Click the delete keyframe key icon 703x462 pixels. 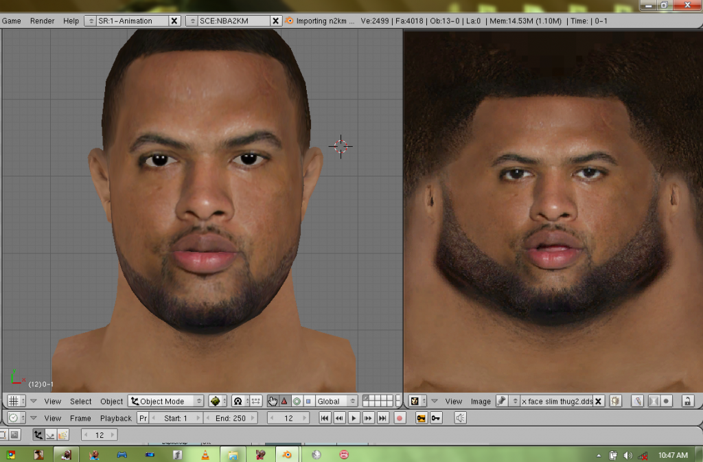[x=436, y=418]
